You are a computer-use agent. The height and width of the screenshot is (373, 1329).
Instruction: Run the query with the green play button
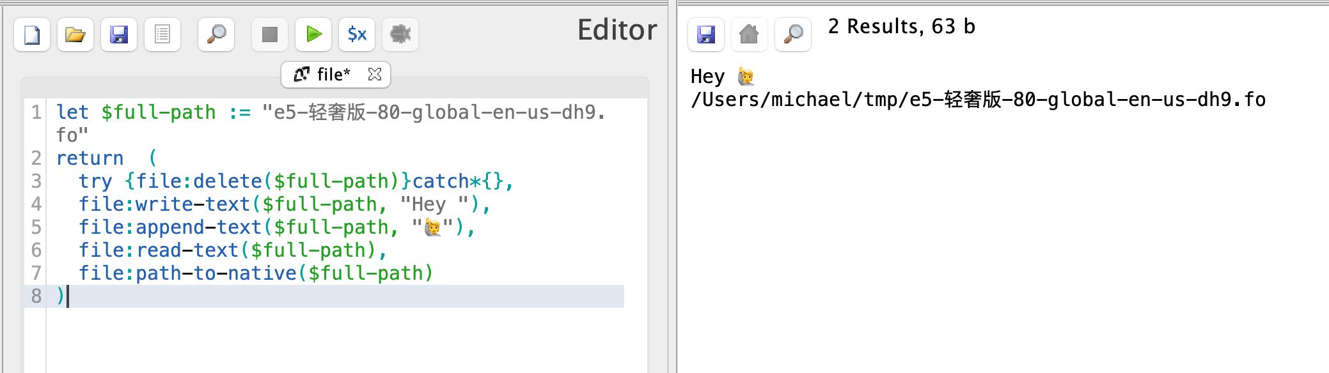point(313,34)
